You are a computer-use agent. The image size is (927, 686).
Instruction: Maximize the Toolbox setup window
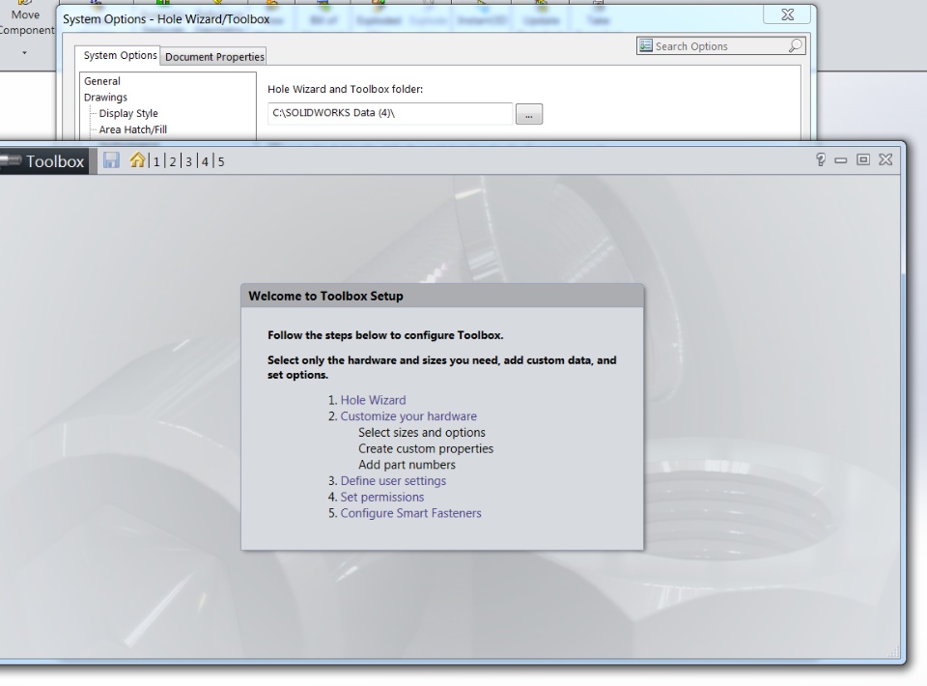pos(863,159)
